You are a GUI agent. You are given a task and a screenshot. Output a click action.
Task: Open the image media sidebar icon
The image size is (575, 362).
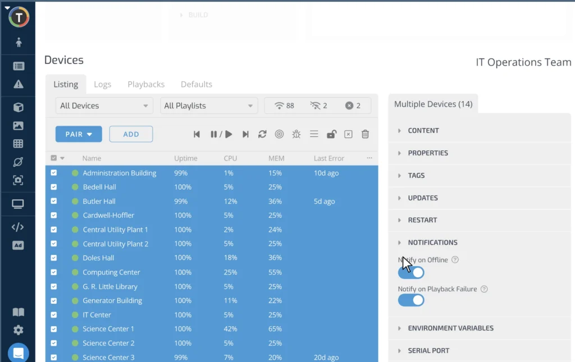coord(19,126)
